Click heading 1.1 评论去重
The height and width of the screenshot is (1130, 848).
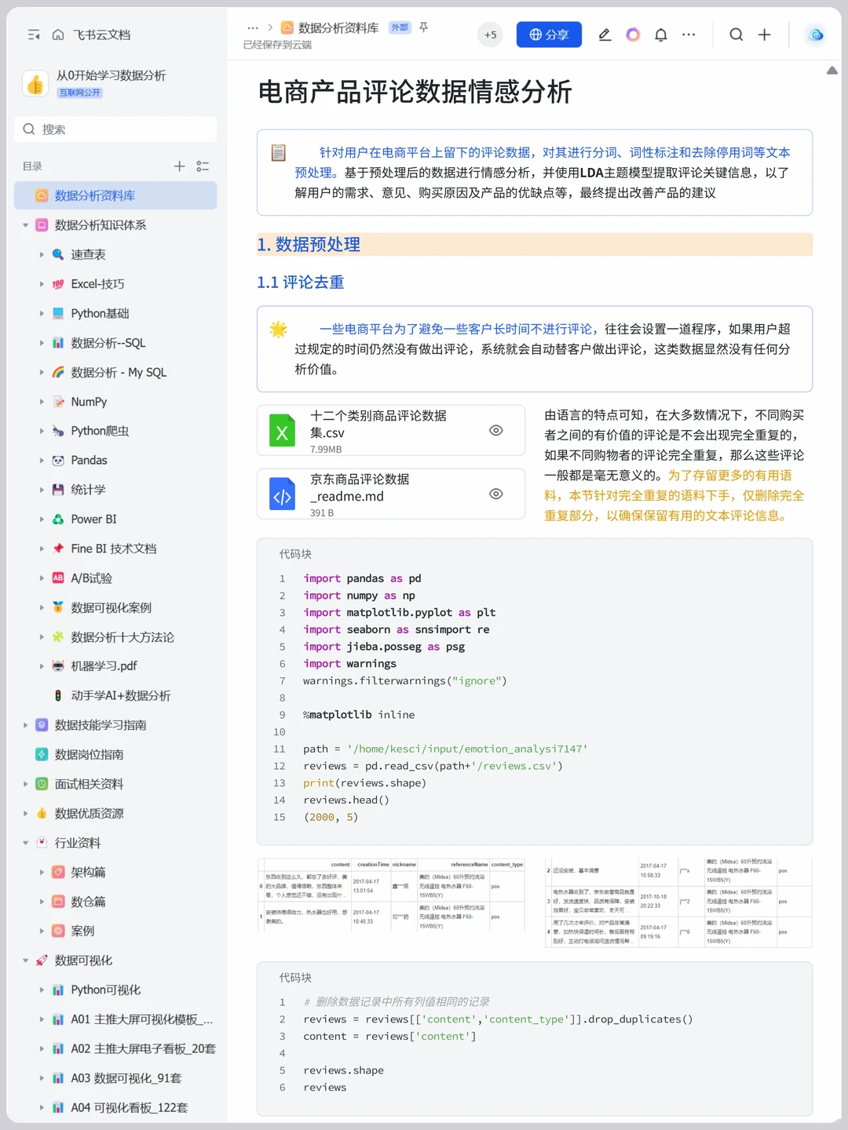[301, 282]
